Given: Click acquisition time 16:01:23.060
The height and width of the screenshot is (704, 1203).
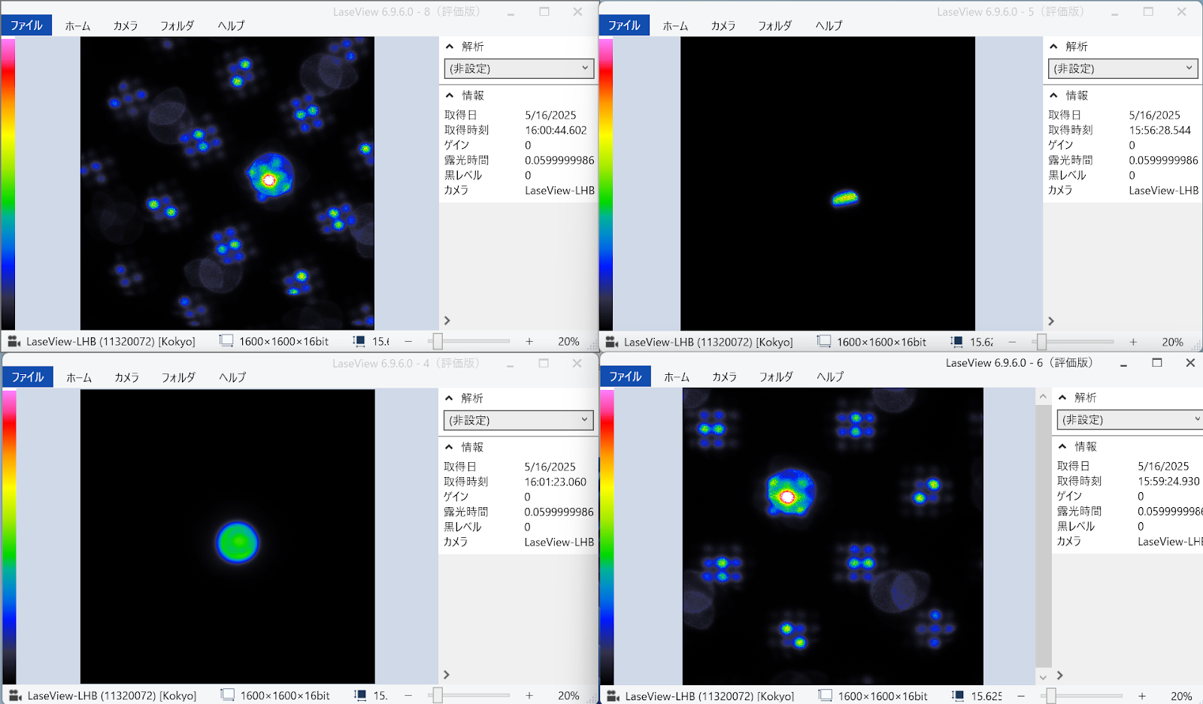Looking at the screenshot, I should 555,482.
